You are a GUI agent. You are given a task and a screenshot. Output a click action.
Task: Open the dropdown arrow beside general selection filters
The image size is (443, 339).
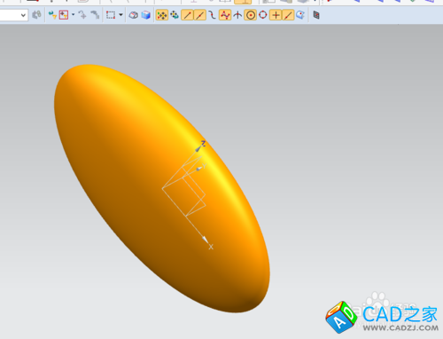point(73,15)
